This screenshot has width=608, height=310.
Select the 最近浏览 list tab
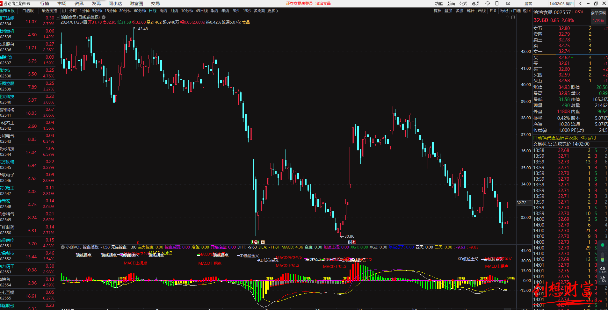[49, 11]
